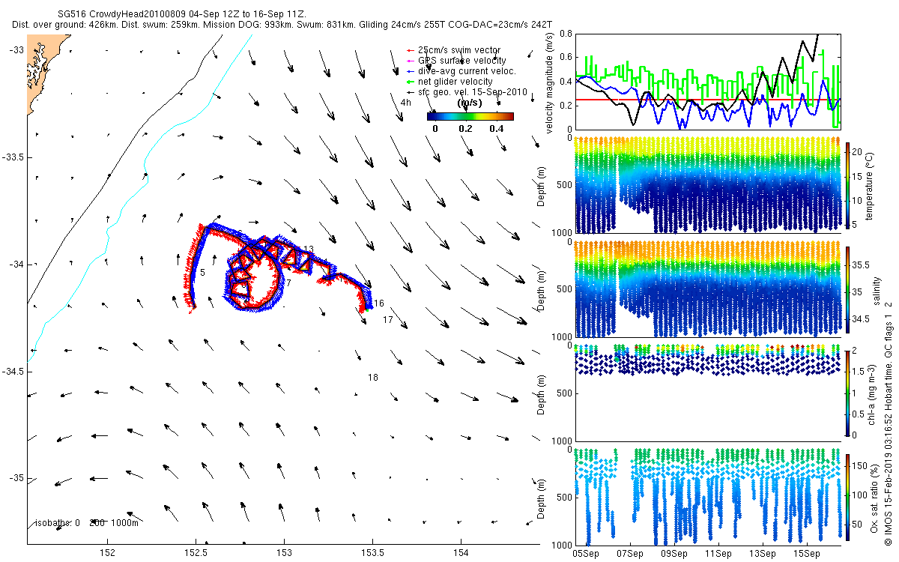Screen dimensions: 899x562
Task: Click the '152.5' longitude tick label
Action: click(196, 553)
